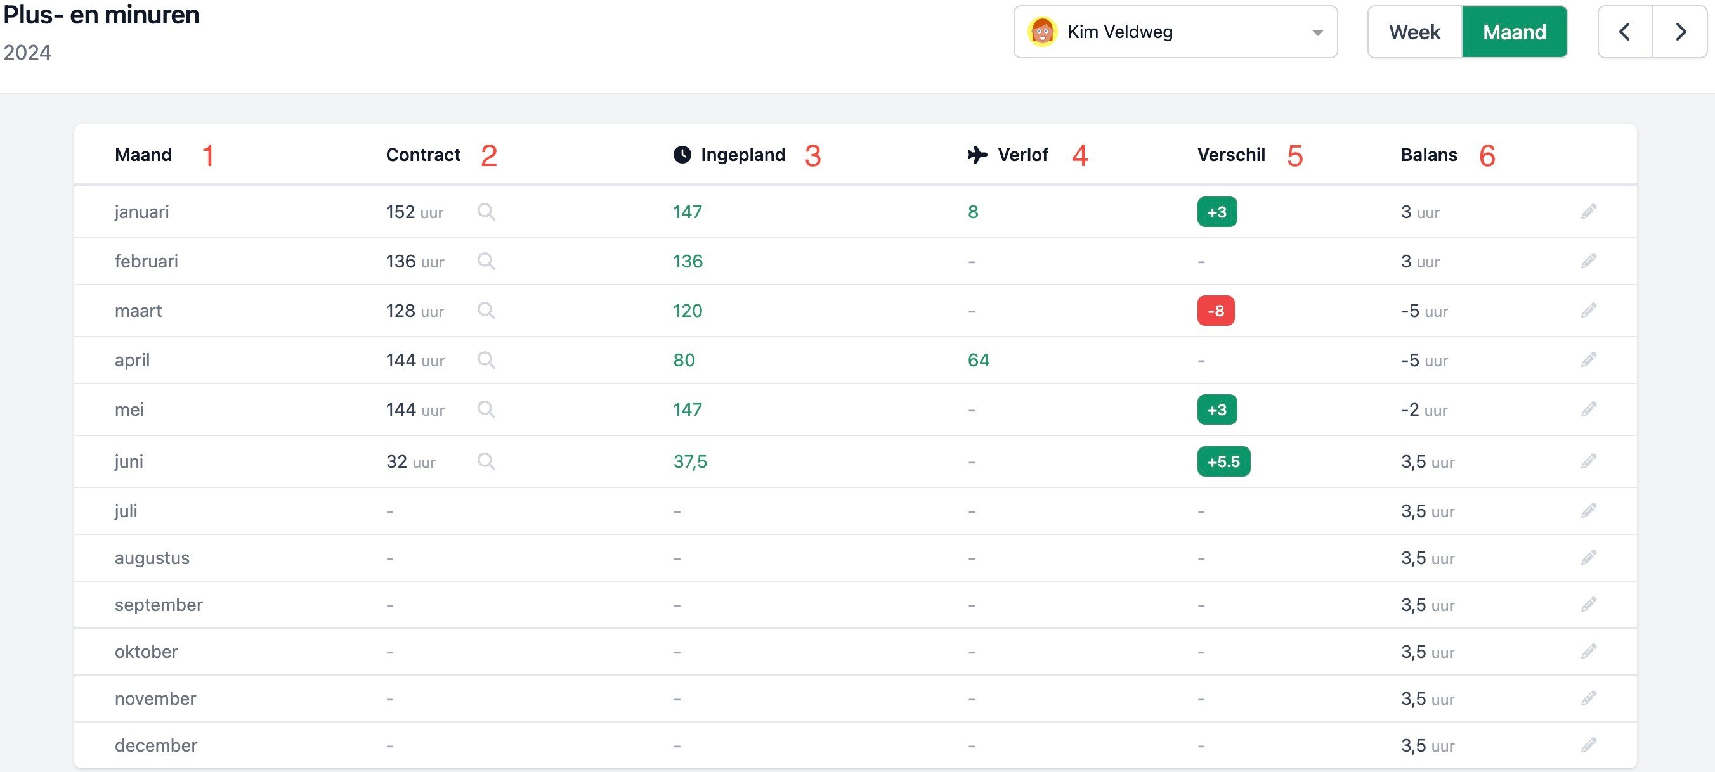Select the Maand view tab

[x=1514, y=32]
